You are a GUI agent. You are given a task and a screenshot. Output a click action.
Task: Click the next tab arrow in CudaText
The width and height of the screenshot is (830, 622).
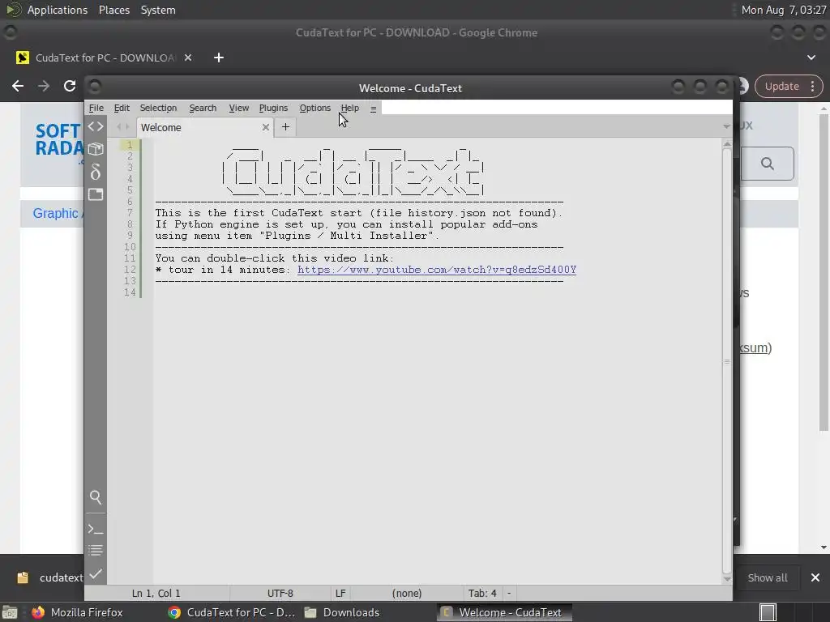(x=127, y=126)
